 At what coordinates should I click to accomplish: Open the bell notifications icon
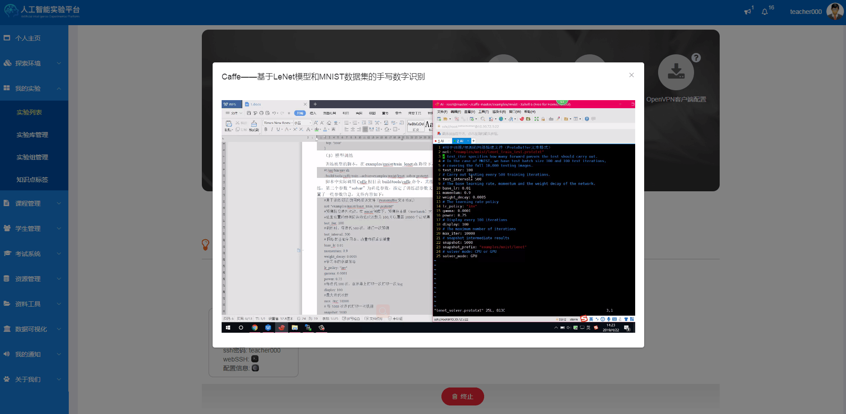click(765, 12)
